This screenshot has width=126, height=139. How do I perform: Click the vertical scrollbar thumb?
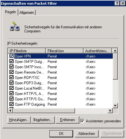(x=115, y=66)
